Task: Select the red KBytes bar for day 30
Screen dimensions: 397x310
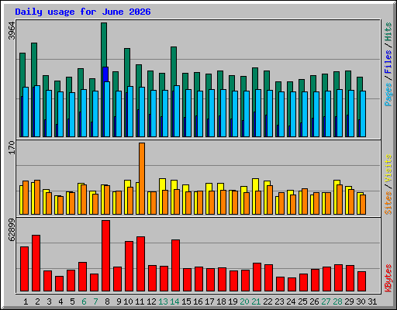Action: tap(361, 281)
